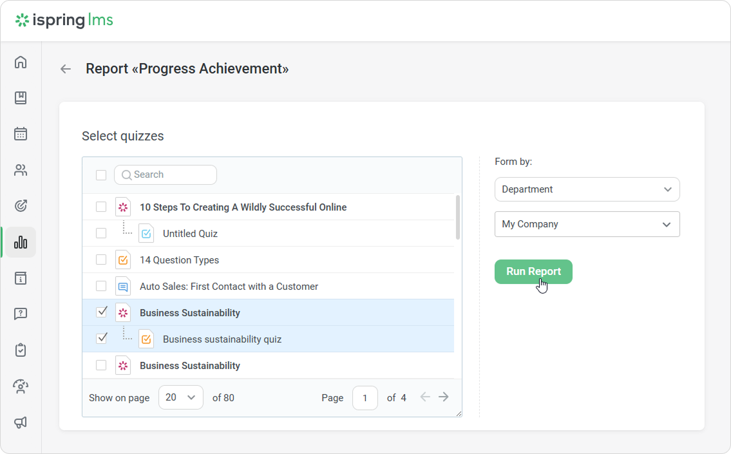This screenshot has height=454, width=731.
Task: Open the users icon in sidebar
Action: (x=21, y=170)
